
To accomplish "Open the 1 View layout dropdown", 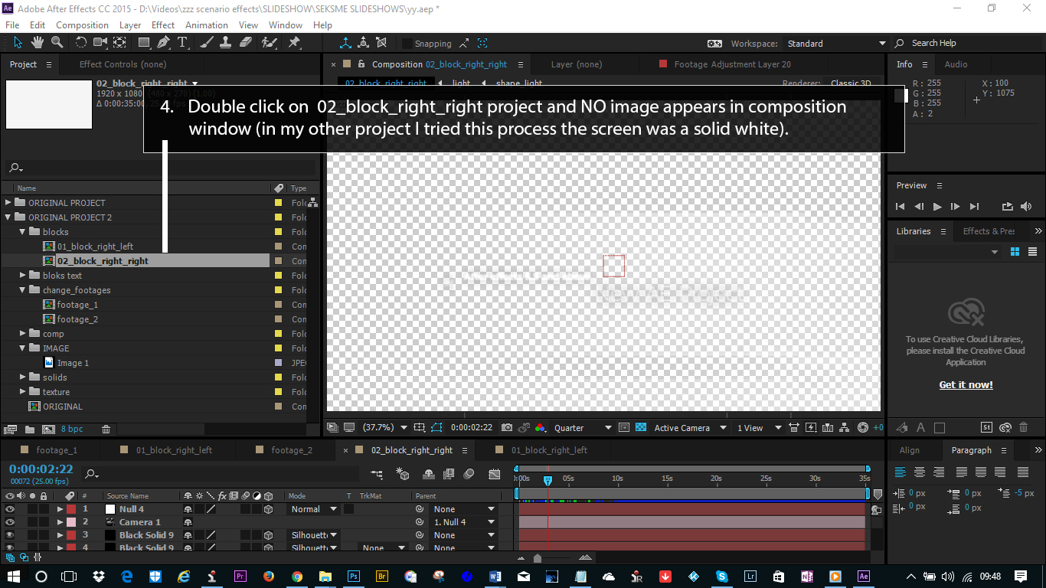I will coord(759,428).
